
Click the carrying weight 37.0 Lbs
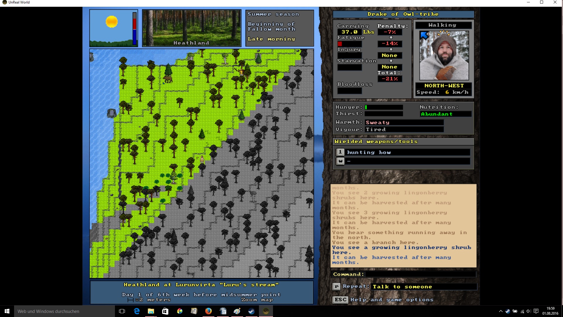click(x=356, y=32)
